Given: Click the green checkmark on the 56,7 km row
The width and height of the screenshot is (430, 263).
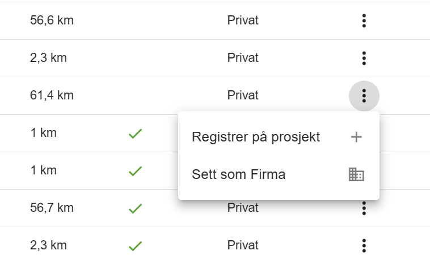Looking at the screenshot, I should [136, 208].
